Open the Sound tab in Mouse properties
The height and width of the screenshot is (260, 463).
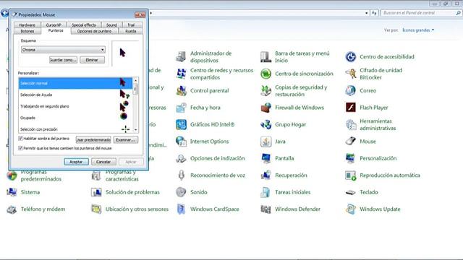pyautogui.click(x=111, y=25)
